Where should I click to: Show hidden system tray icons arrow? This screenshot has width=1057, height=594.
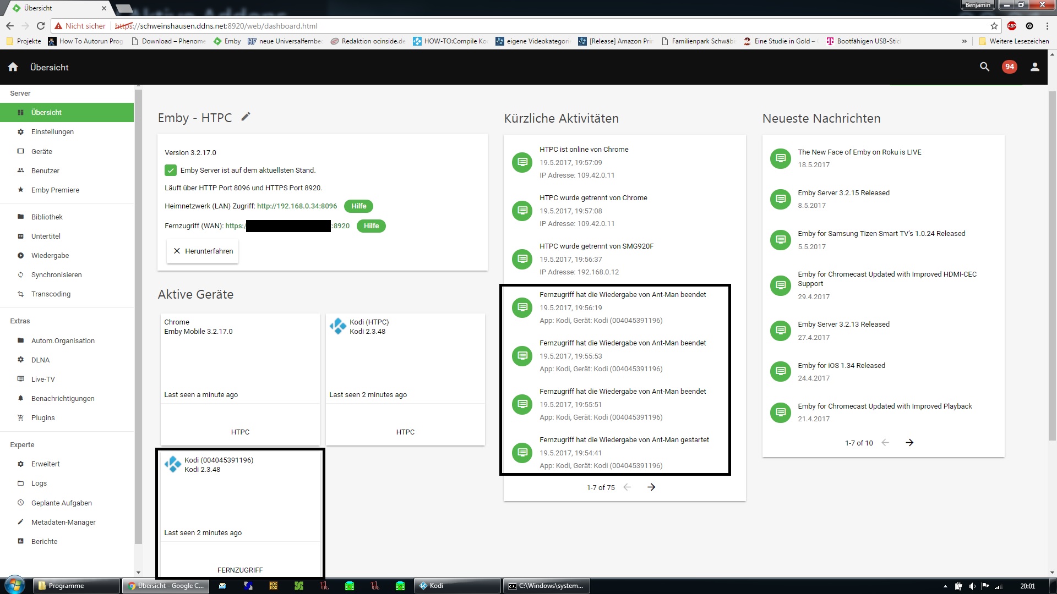(945, 586)
